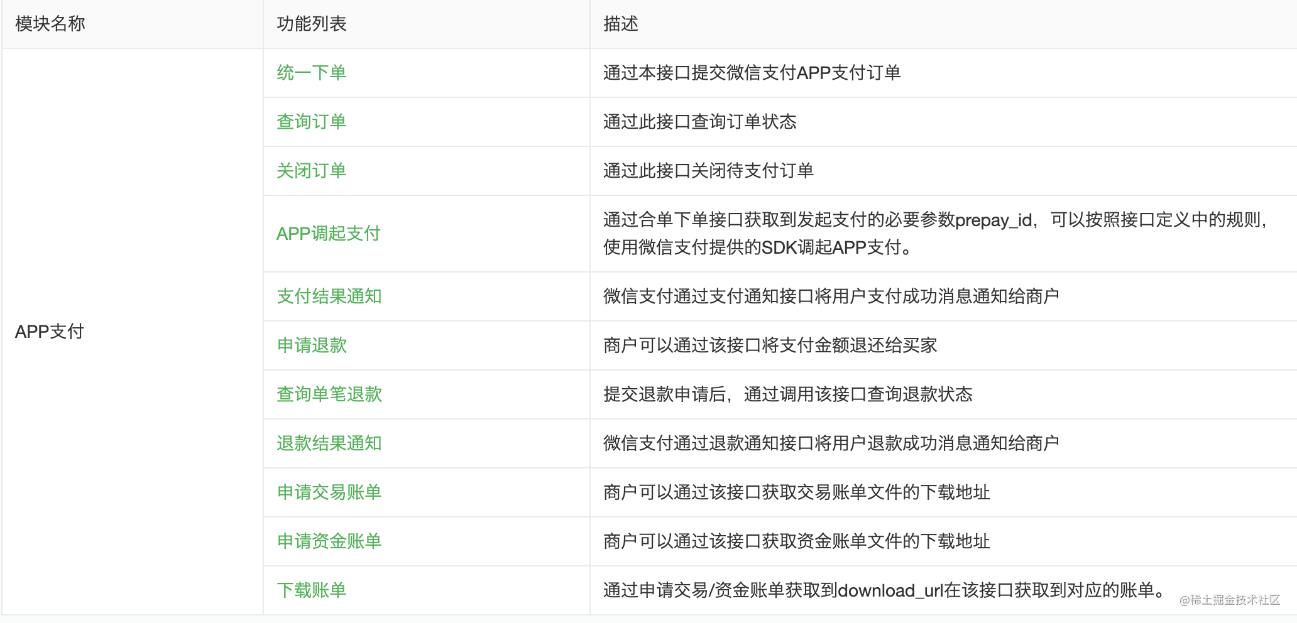Click description mentioning prepay_id parameter
1297x623 pixels.
coord(936,234)
